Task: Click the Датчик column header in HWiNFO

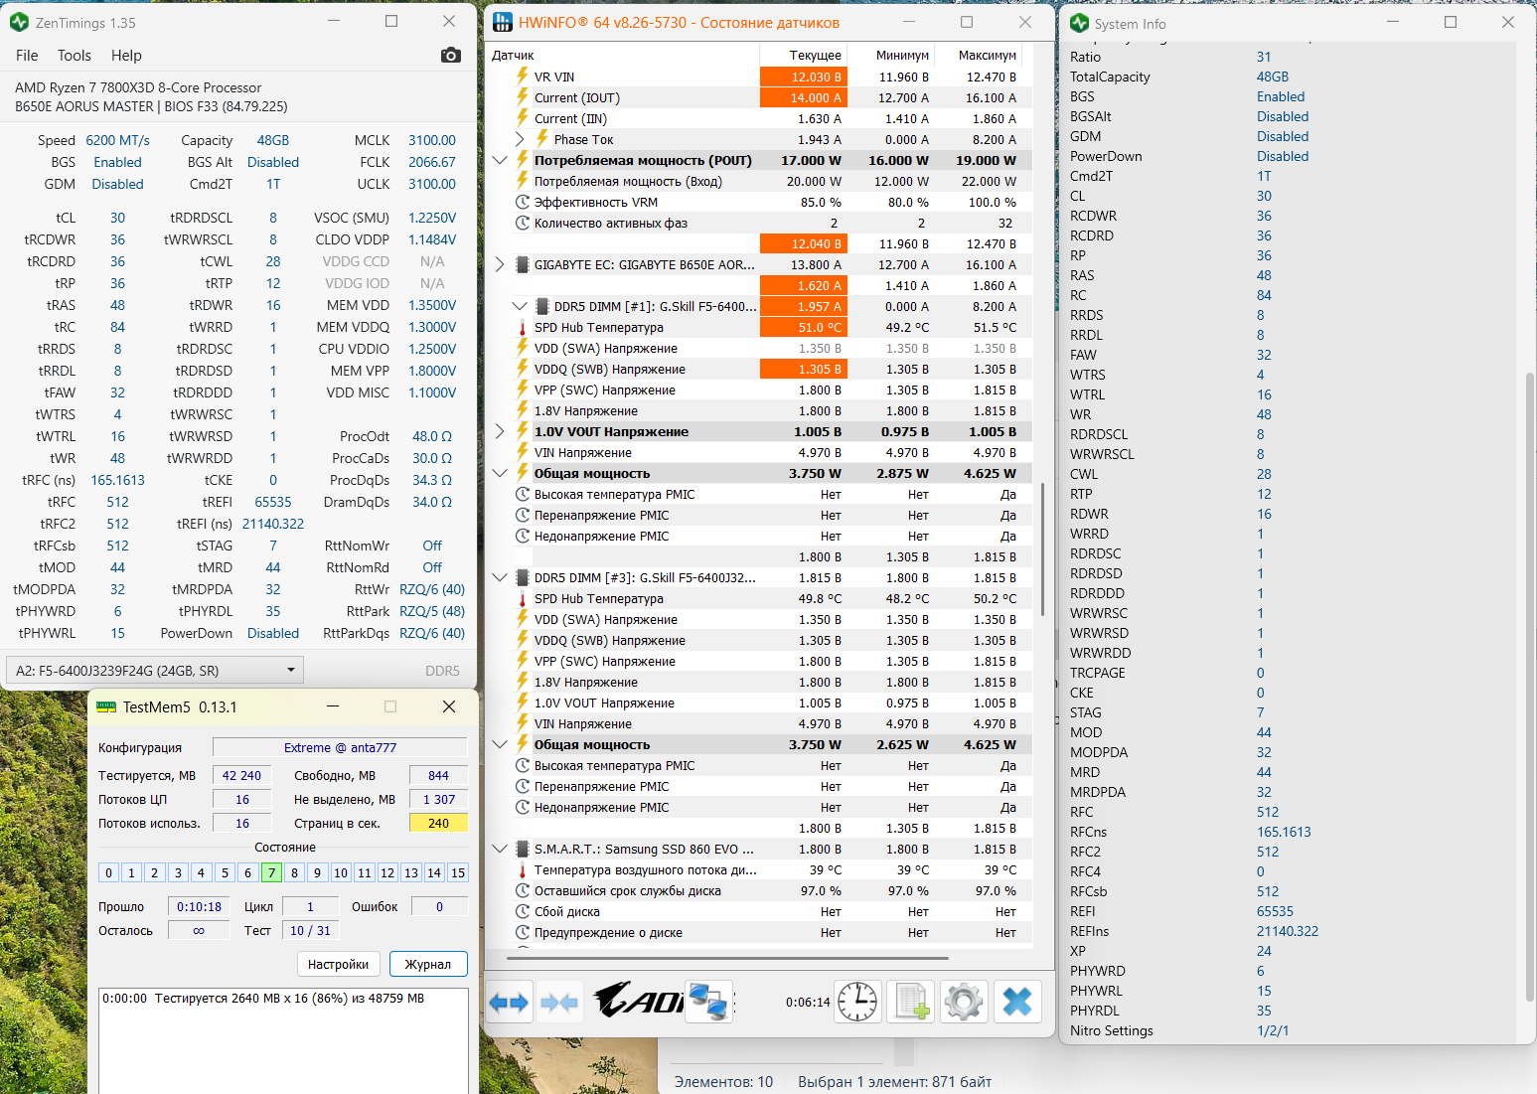Action: (x=623, y=56)
